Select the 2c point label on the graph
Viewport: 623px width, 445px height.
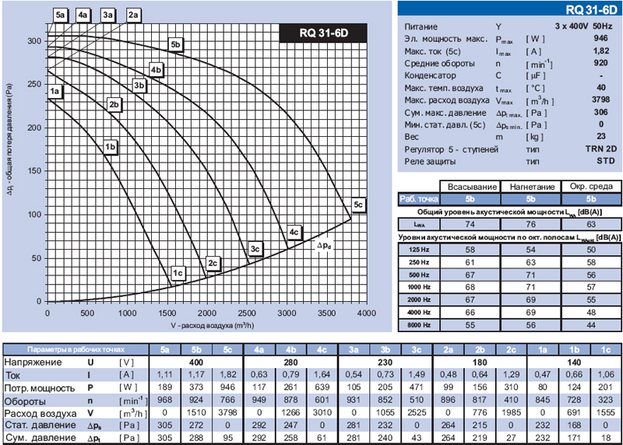pyautogui.click(x=213, y=264)
